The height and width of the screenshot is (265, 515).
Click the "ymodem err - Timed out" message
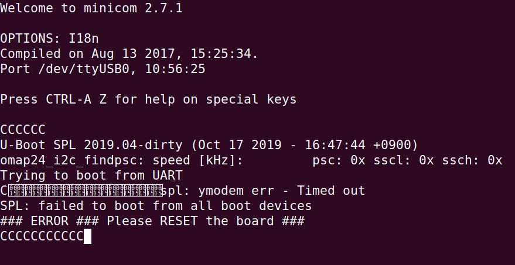[x=281, y=191]
